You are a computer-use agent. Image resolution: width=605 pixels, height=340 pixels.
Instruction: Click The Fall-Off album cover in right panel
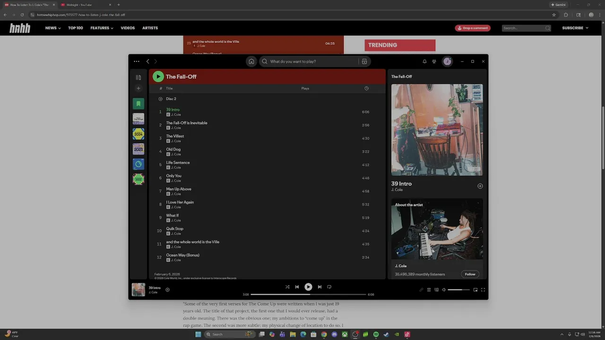click(437, 130)
